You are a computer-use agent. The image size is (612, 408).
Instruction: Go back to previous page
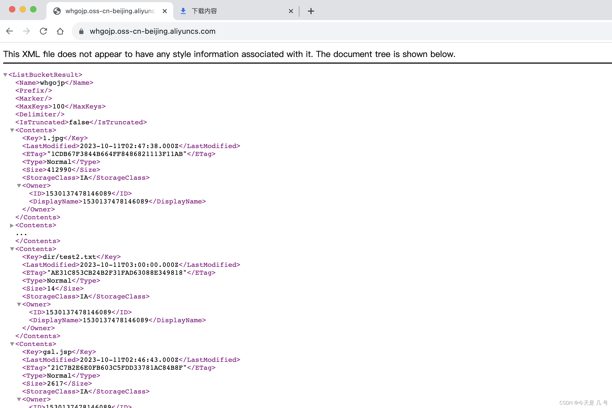10,31
